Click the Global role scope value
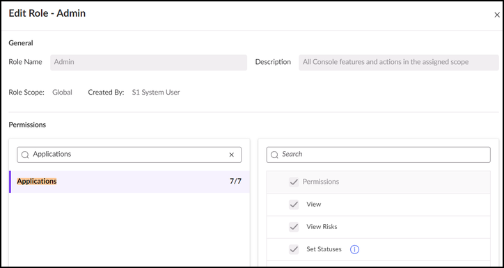This screenshot has height=268, width=504. (63, 93)
